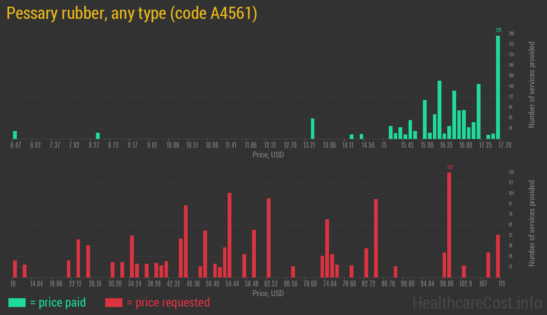Screen dimensions: 547x315
Task: Click the tall red bar above 62.52
Action: click(x=268, y=238)
